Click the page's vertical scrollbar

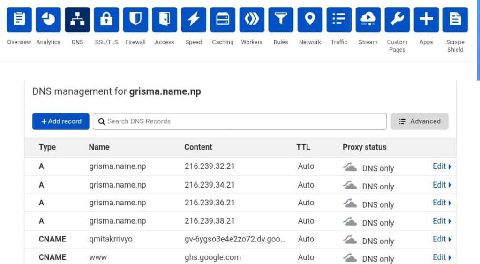(x=478, y=40)
